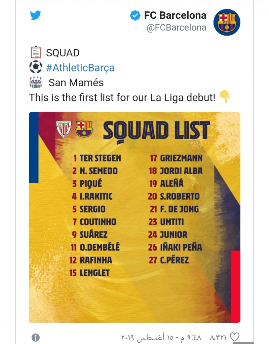Click the soccer ball emoji
269x344 pixels.
(x=36, y=67)
